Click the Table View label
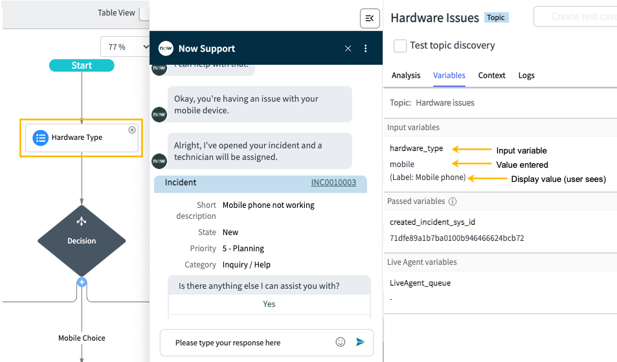 coord(117,12)
